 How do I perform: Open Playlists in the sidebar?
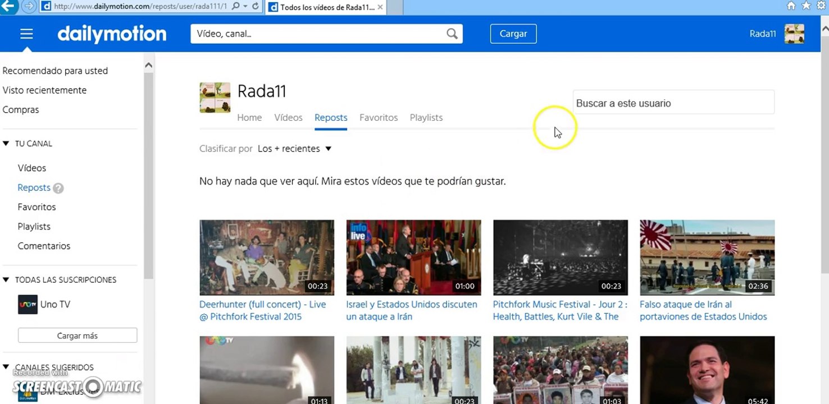click(x=34, y=227)
